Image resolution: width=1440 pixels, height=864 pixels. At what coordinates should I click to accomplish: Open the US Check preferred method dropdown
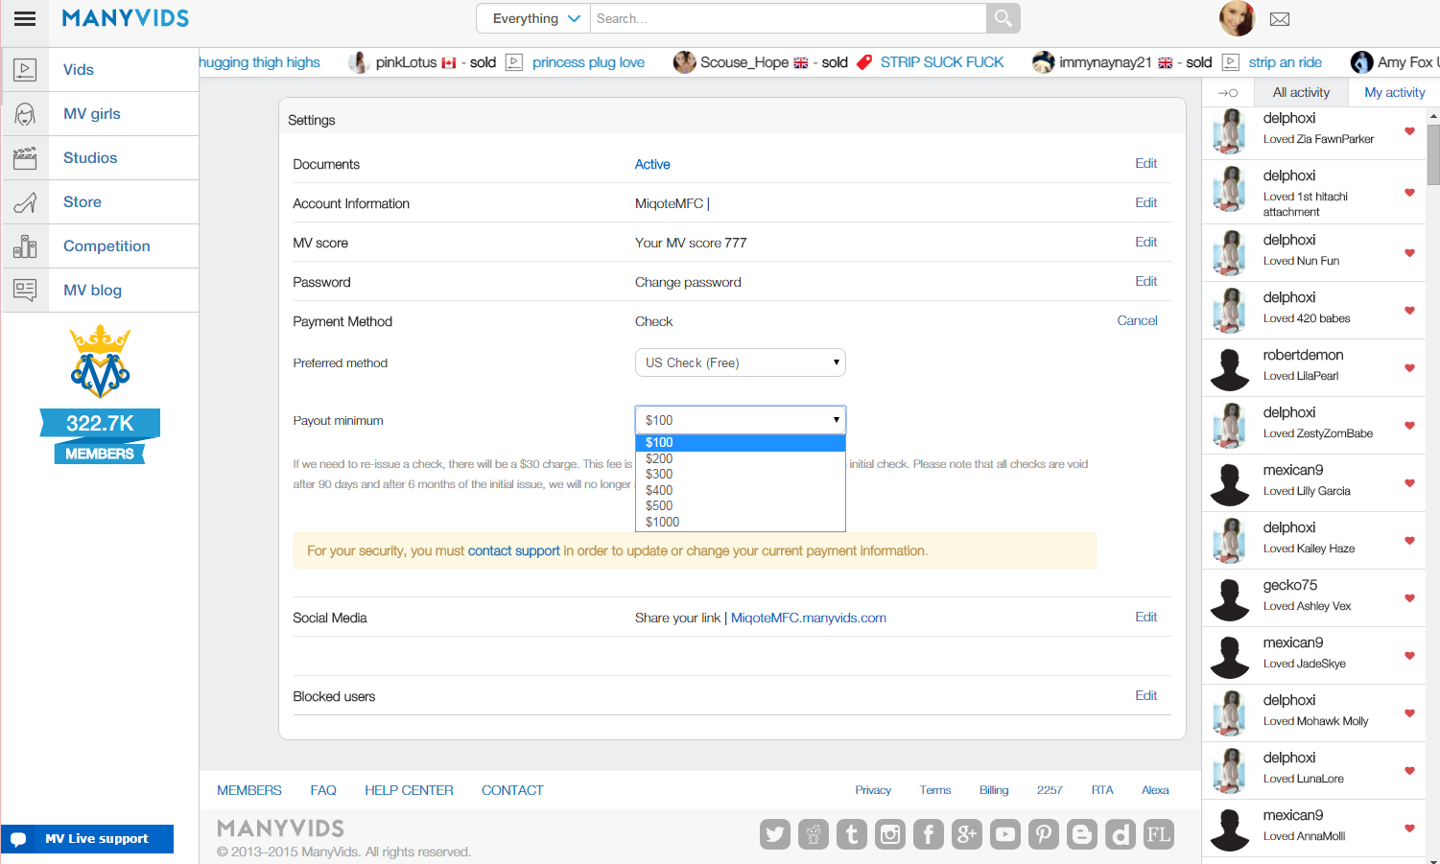click(x=740, y=362)
